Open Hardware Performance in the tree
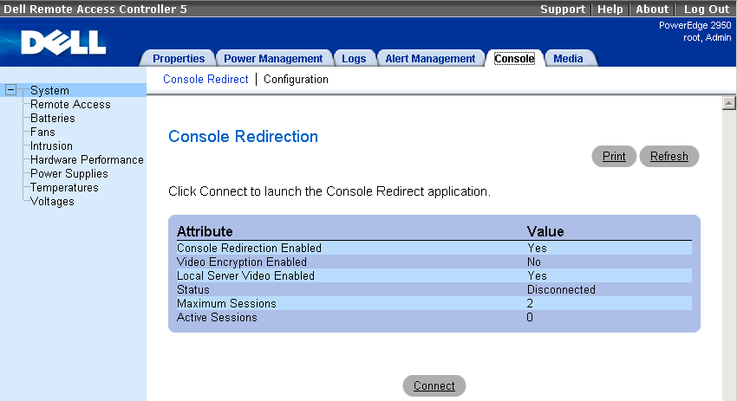This screenshot has height=401, width=737. (x=87, y=159)
